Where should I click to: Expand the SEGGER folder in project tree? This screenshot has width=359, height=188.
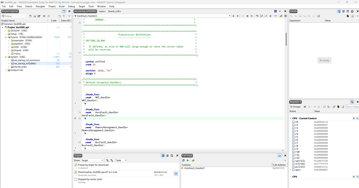6,30
